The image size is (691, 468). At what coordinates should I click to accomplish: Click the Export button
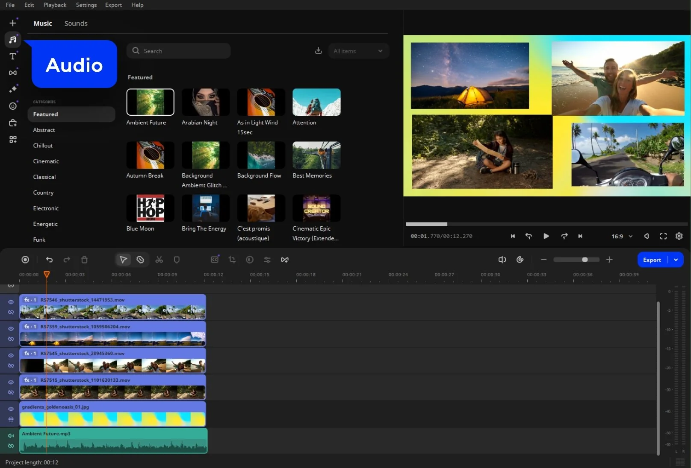[652, 260]
